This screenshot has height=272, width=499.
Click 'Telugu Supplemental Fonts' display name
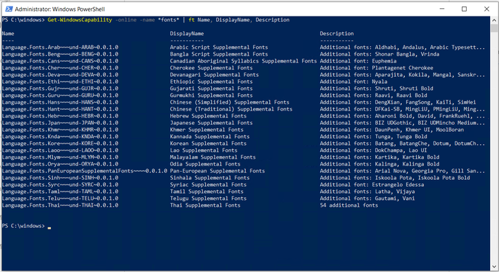[x=208, y=199]
